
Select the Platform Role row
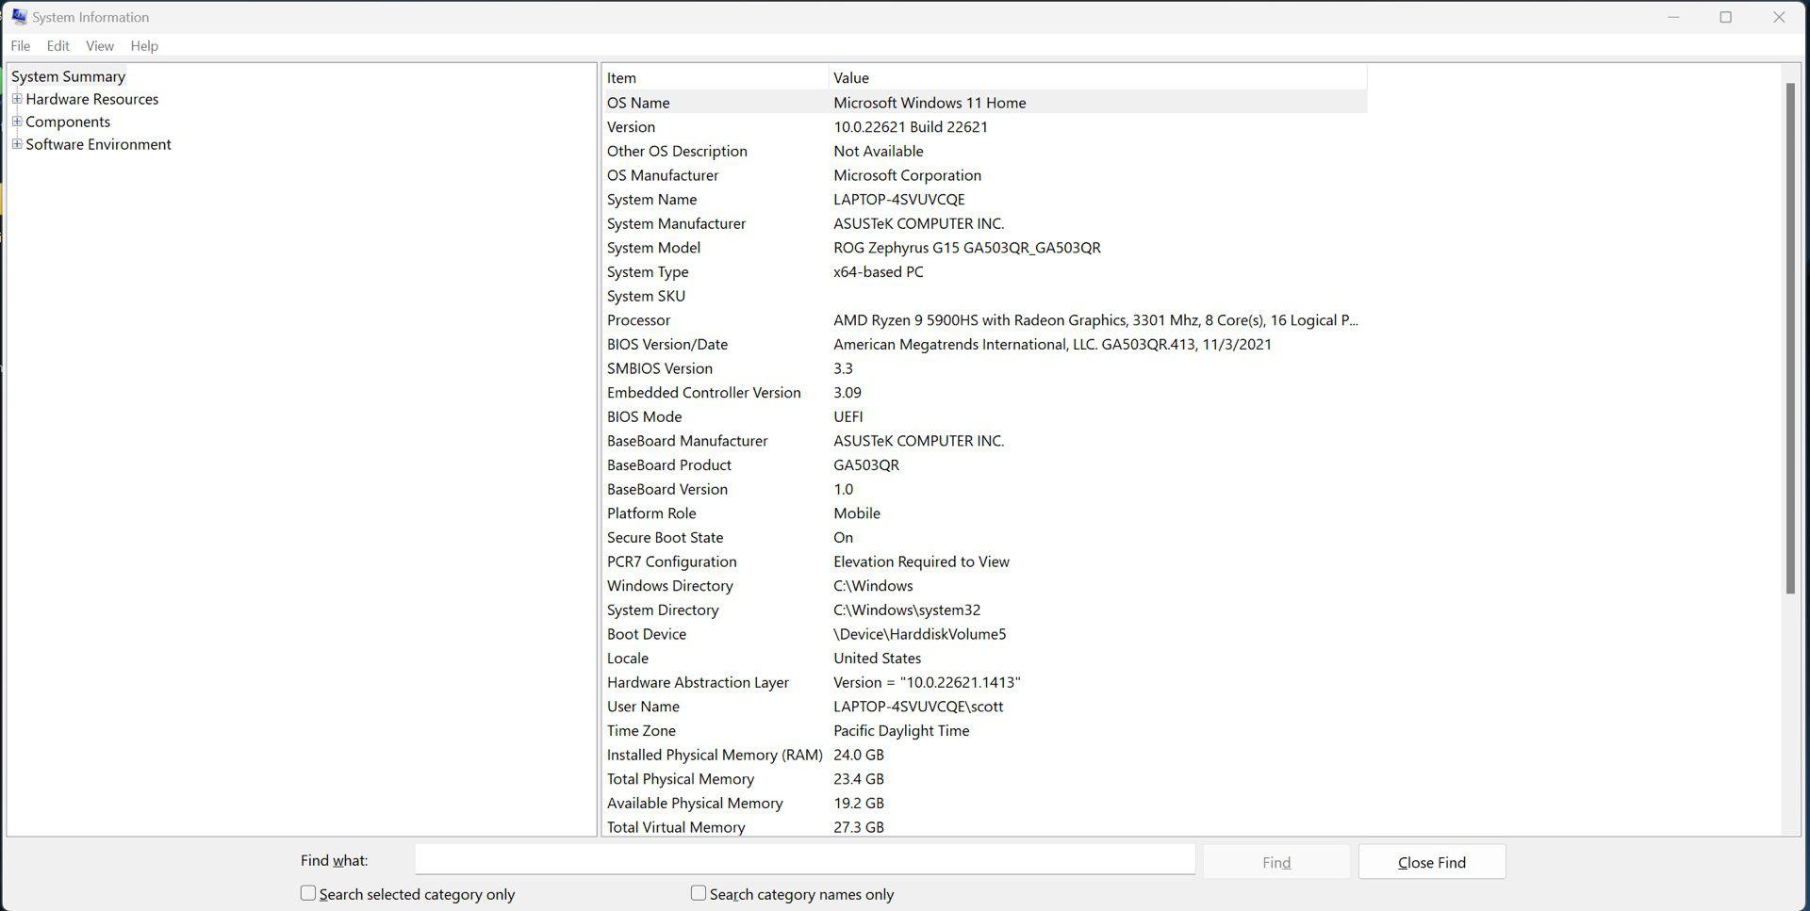click(984, 513)
